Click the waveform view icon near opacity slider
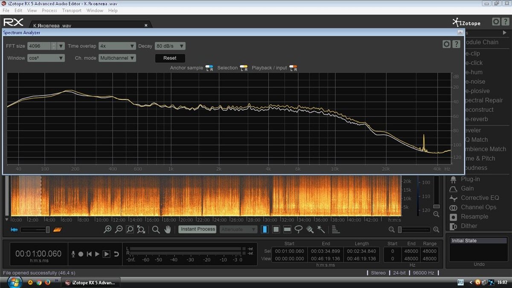 [14, 230]
